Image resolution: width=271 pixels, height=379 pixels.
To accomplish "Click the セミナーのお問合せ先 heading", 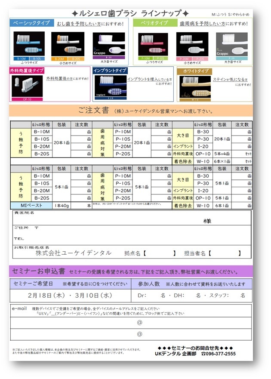I will [195, 348].
